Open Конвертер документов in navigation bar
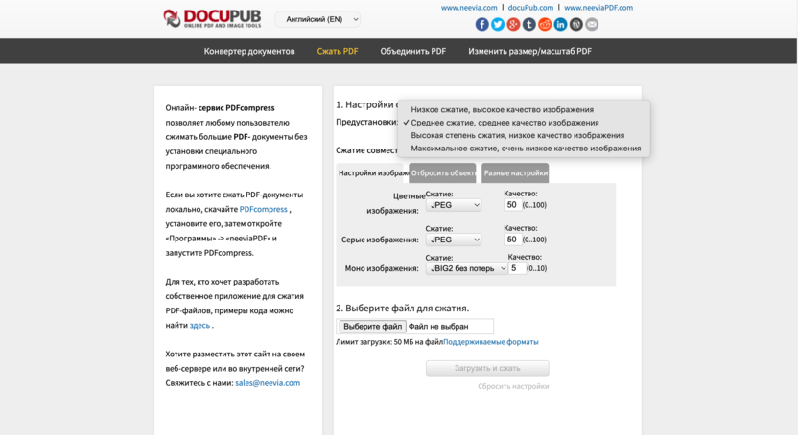Screen dimensions: 798x435 pyautogui.click(x=249, y=51)
